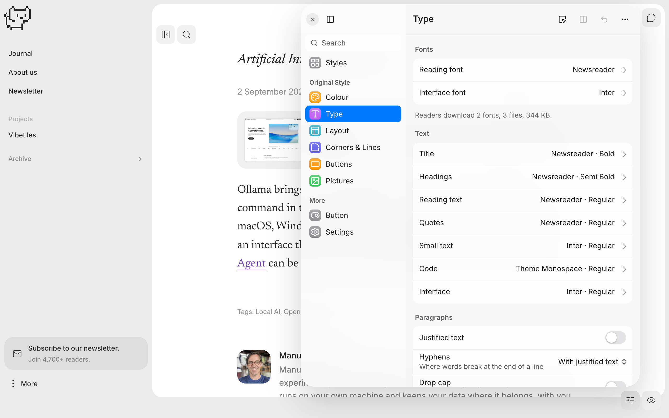Undo the last change arrow icon
This screenshot has width=669, height=418.
(x=604, y=19)
